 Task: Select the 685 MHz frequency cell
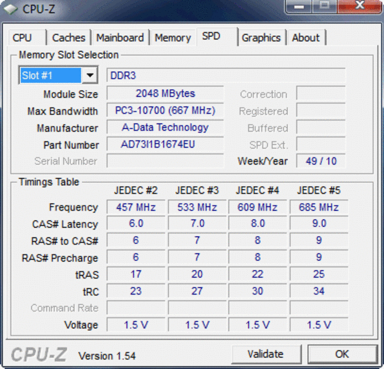(319, 207)
